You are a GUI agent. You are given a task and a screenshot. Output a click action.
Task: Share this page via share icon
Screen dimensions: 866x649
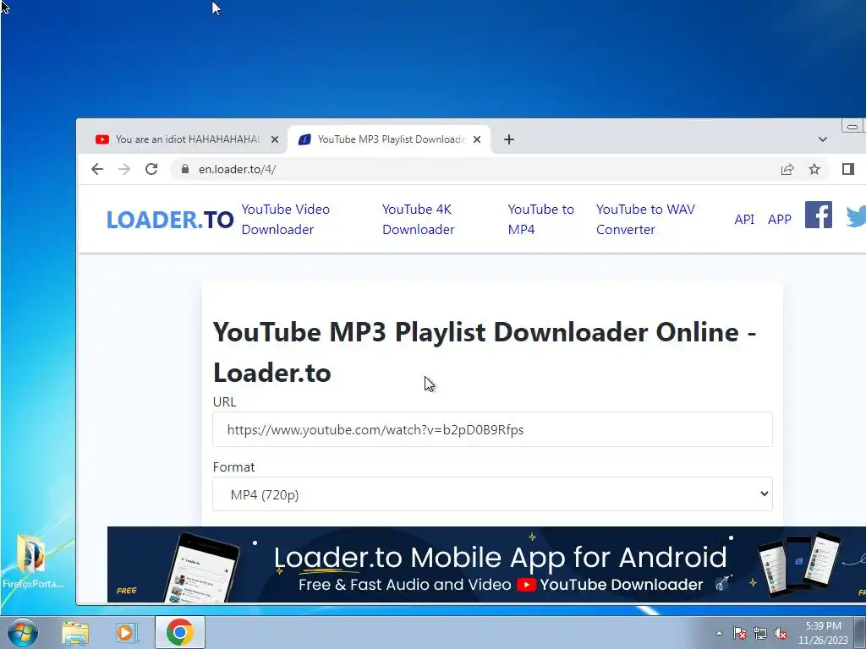(x=787, y=169)
